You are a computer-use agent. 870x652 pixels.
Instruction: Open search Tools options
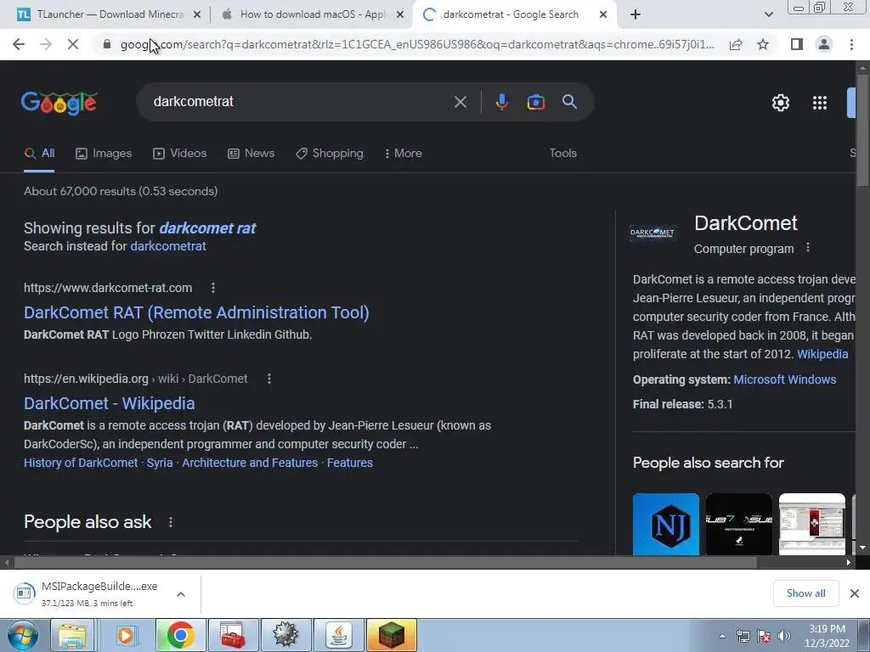point(562,154)
